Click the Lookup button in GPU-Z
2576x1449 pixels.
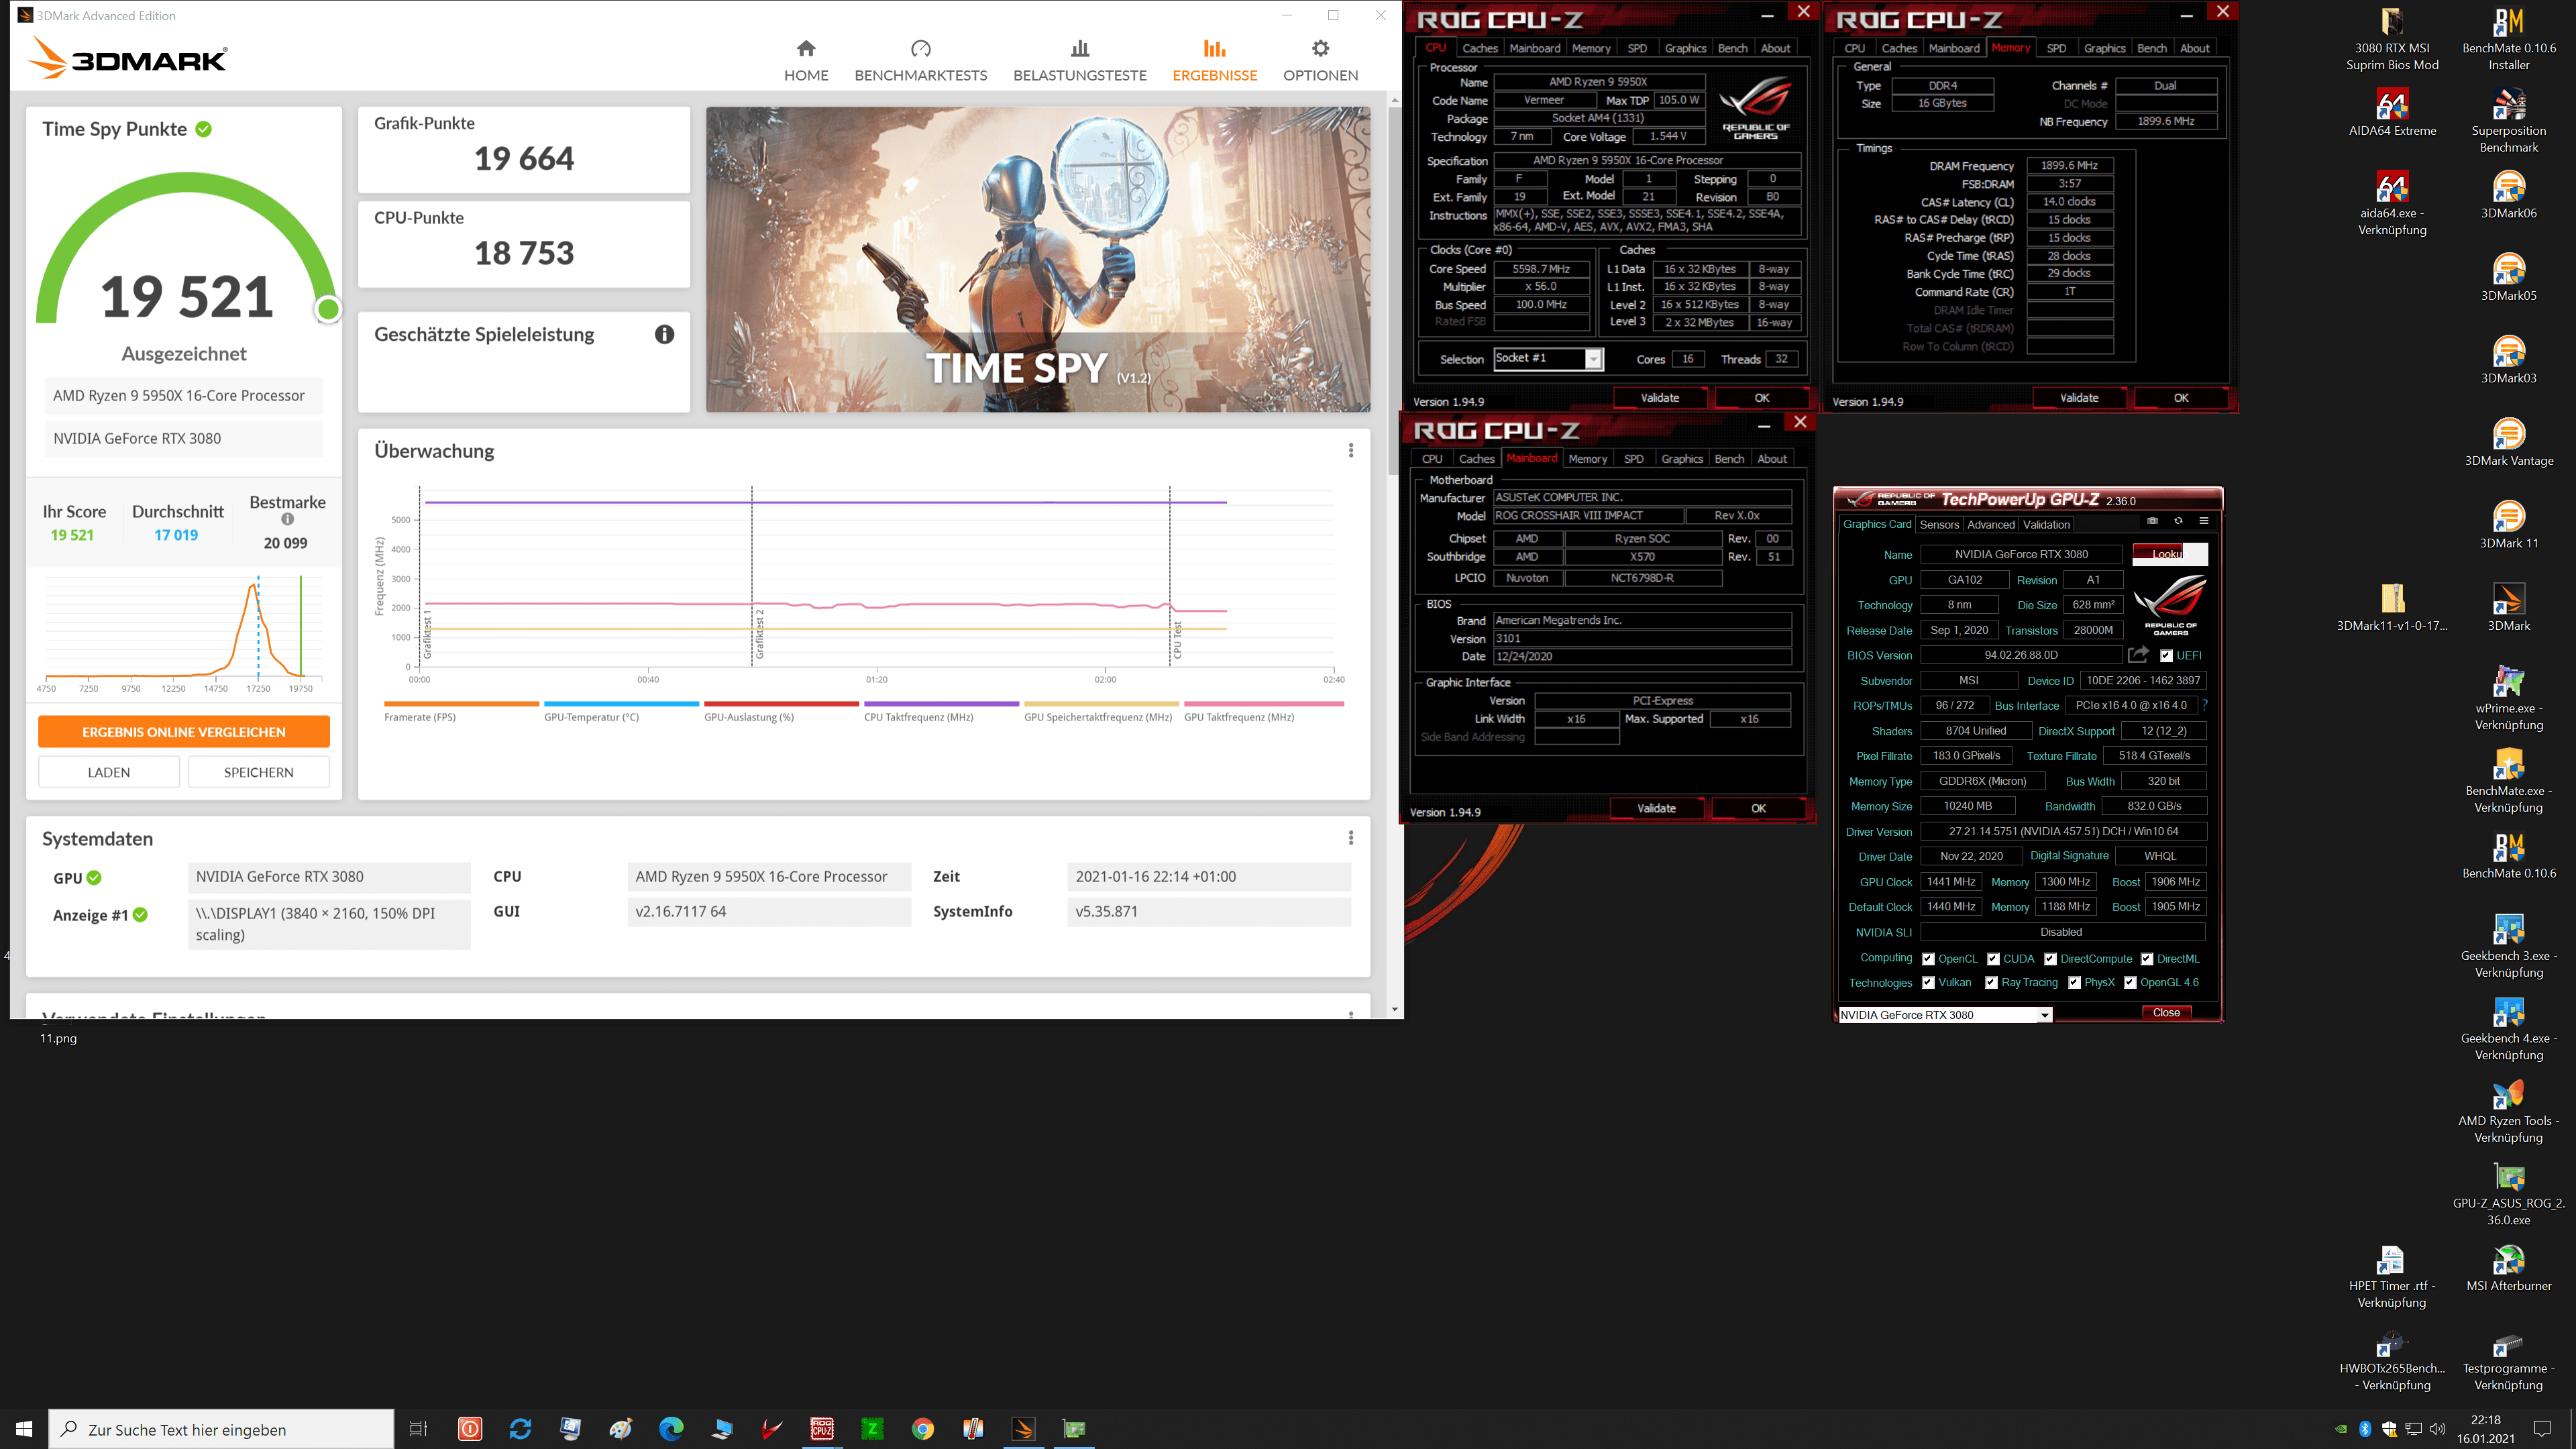click(x=2169, y=554)
